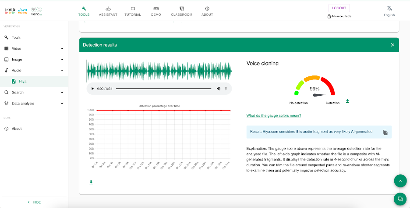Mute the audio player volume
The height and width of the screenshot is (208, 410).
tap(219, 89)
